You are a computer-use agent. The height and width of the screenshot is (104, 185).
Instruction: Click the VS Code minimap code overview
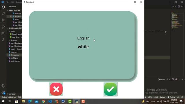177,21
